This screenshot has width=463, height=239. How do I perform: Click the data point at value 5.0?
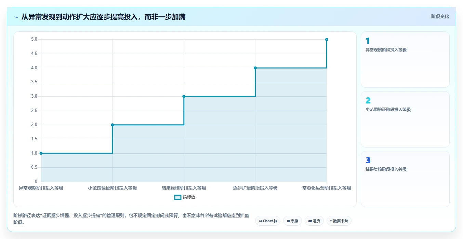pos(327,40)
